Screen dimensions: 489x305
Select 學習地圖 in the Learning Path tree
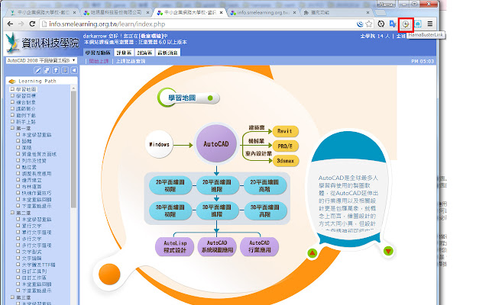26,89
